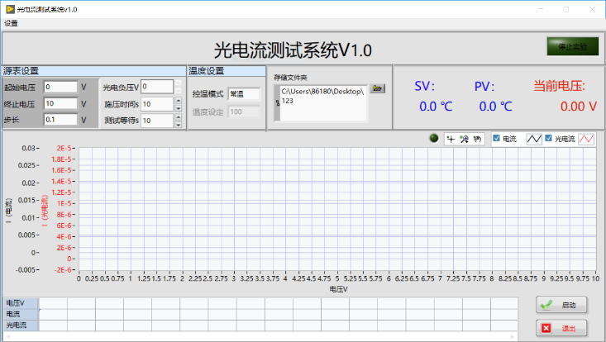606x342 pixels.
Task: Click the application icon in the title bar
Action: tap(8, 8)
